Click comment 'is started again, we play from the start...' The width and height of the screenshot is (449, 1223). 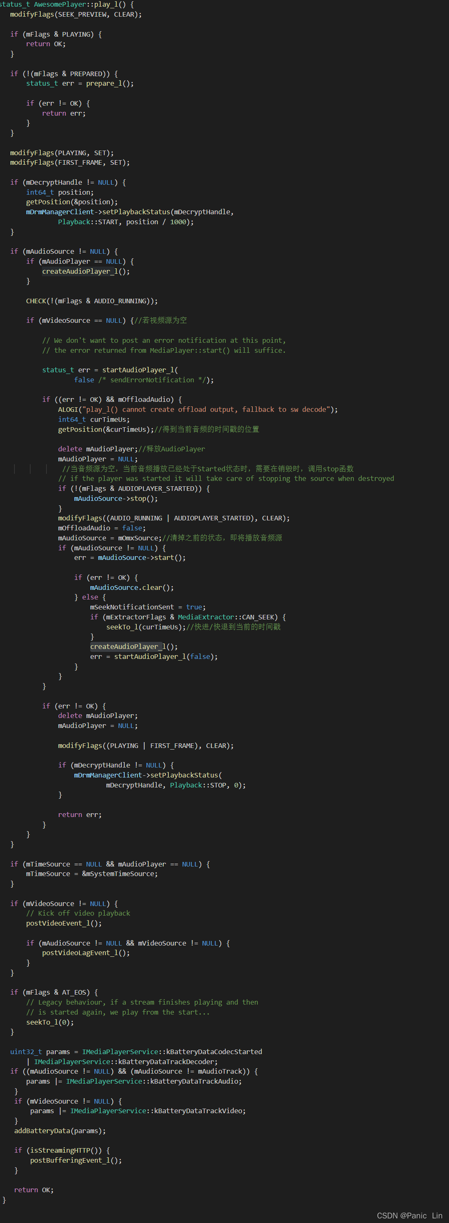tap(118, 1012)
